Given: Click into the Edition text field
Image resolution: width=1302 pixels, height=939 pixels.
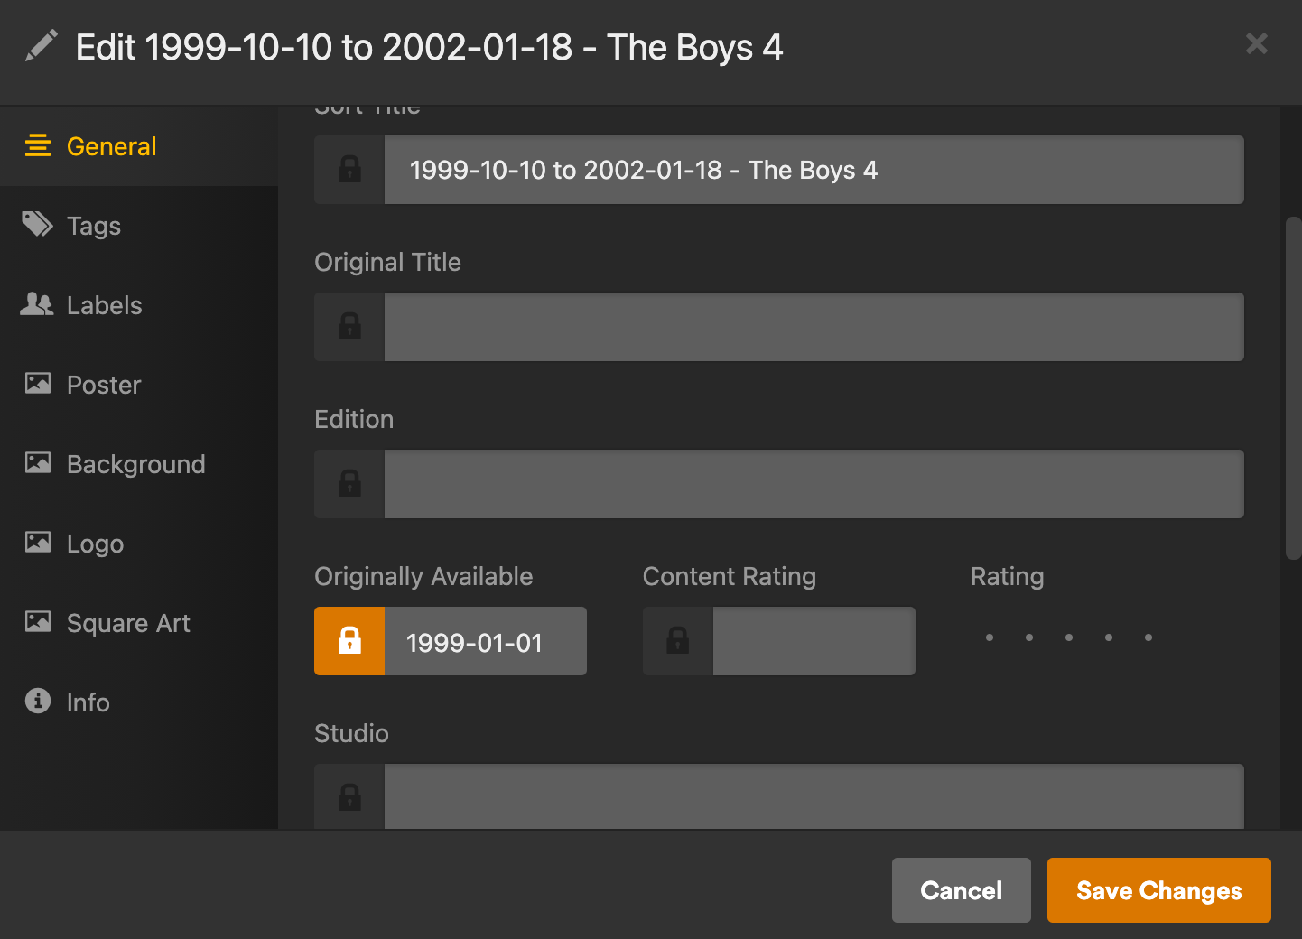Looking at the screenshot, I should pos(814,484).
